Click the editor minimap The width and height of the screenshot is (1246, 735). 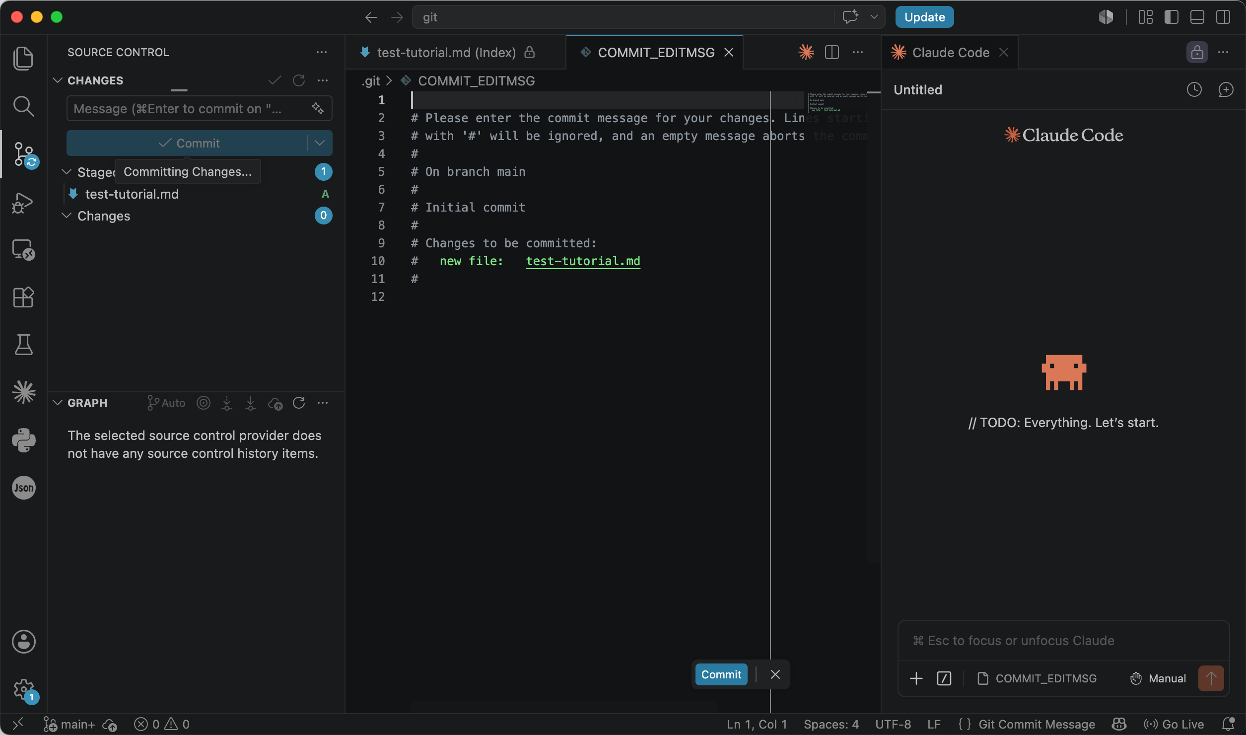(x=837, y=102)
